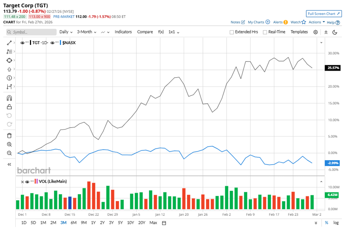Select the 1Y range
Image resolution: width=347 pixels, height=231 pixels.
93,223
